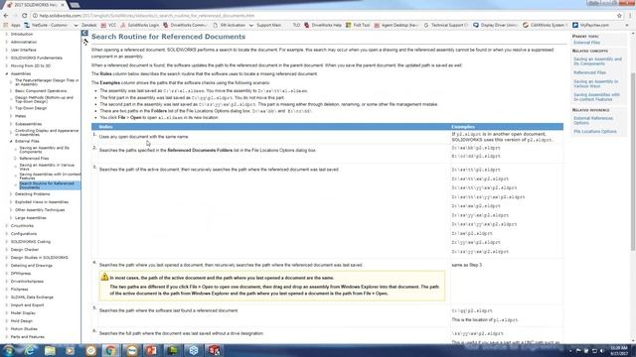Viewport: 636px width, 357px height.
Task: Open the Agent Desktop bookmark
Action: pyautogui.click(x=397, y=25)
